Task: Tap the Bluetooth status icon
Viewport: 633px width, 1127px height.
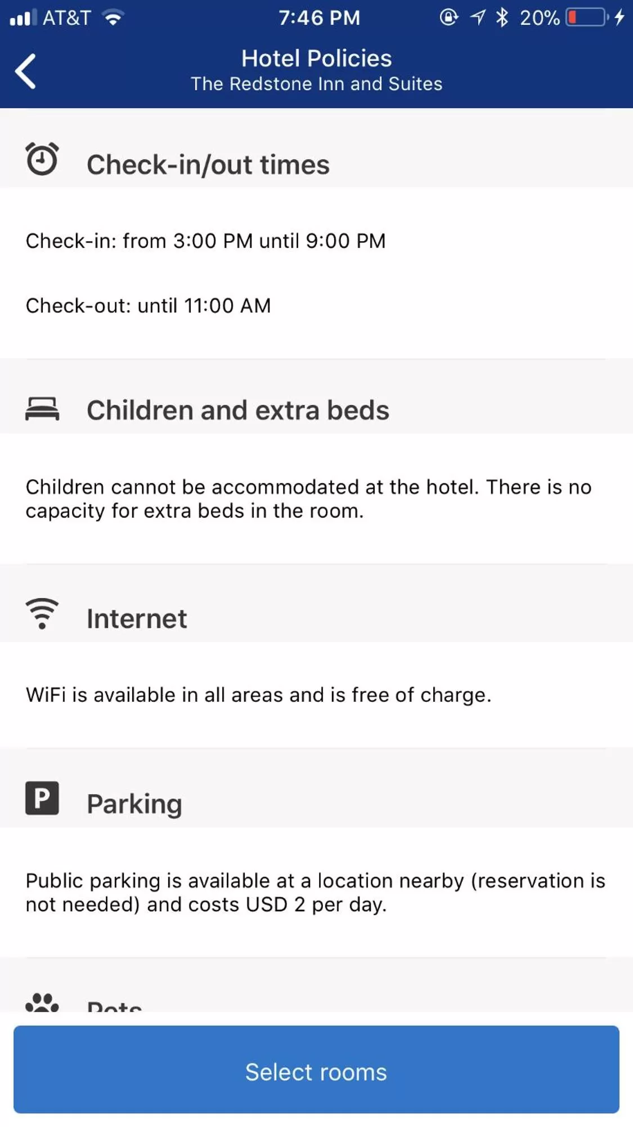Action: point(502,17)
